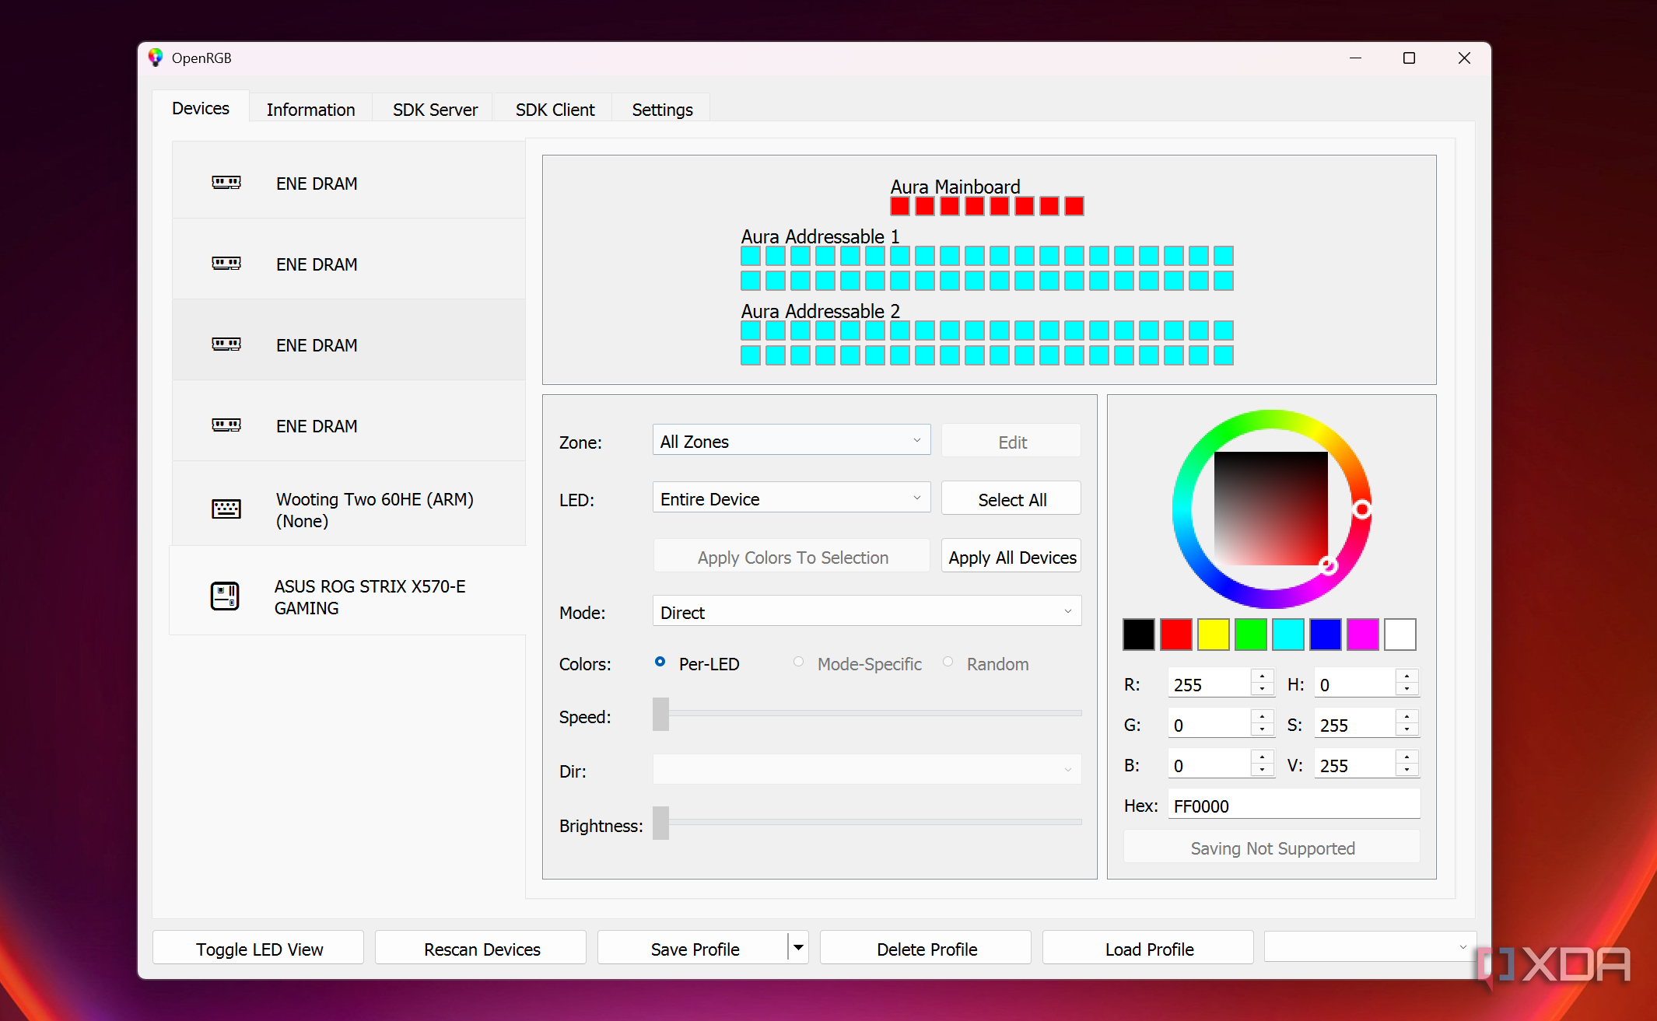Select the Random colors radio button

(948, 663)
